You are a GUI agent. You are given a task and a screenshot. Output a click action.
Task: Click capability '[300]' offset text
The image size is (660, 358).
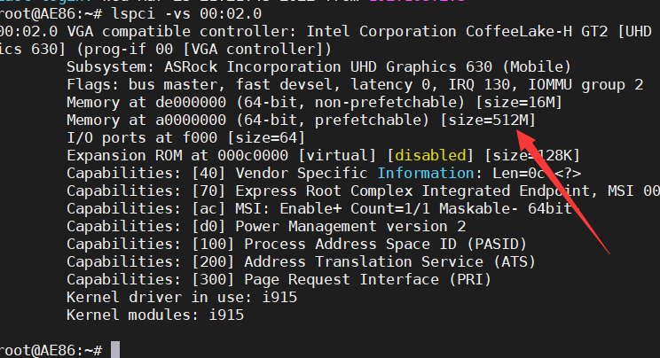[213, 280]
